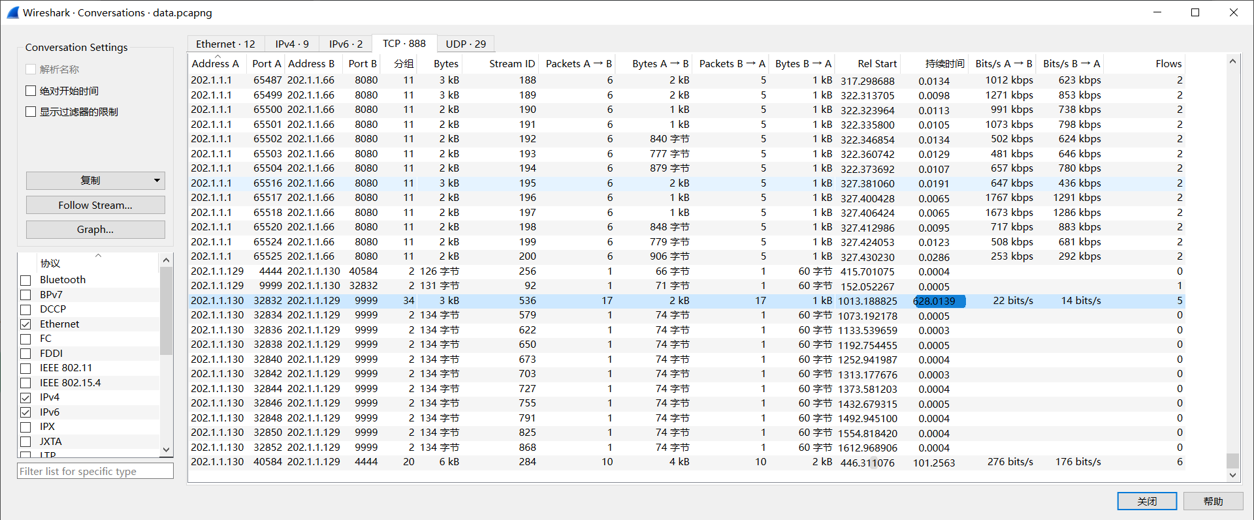Sort by the Port A column header
Screen dimensions: 1254x520
coord(266,63)
